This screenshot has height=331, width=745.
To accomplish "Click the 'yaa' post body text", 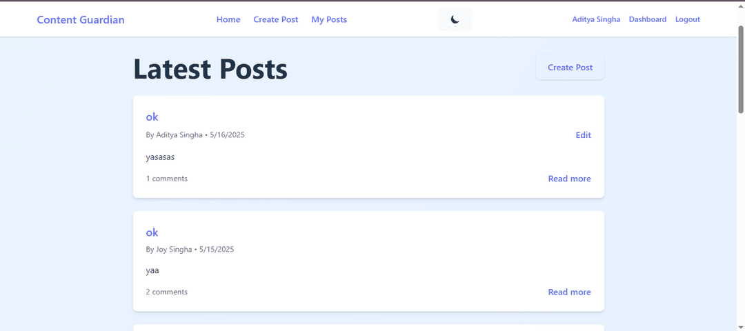I will (x=152, y=271).
